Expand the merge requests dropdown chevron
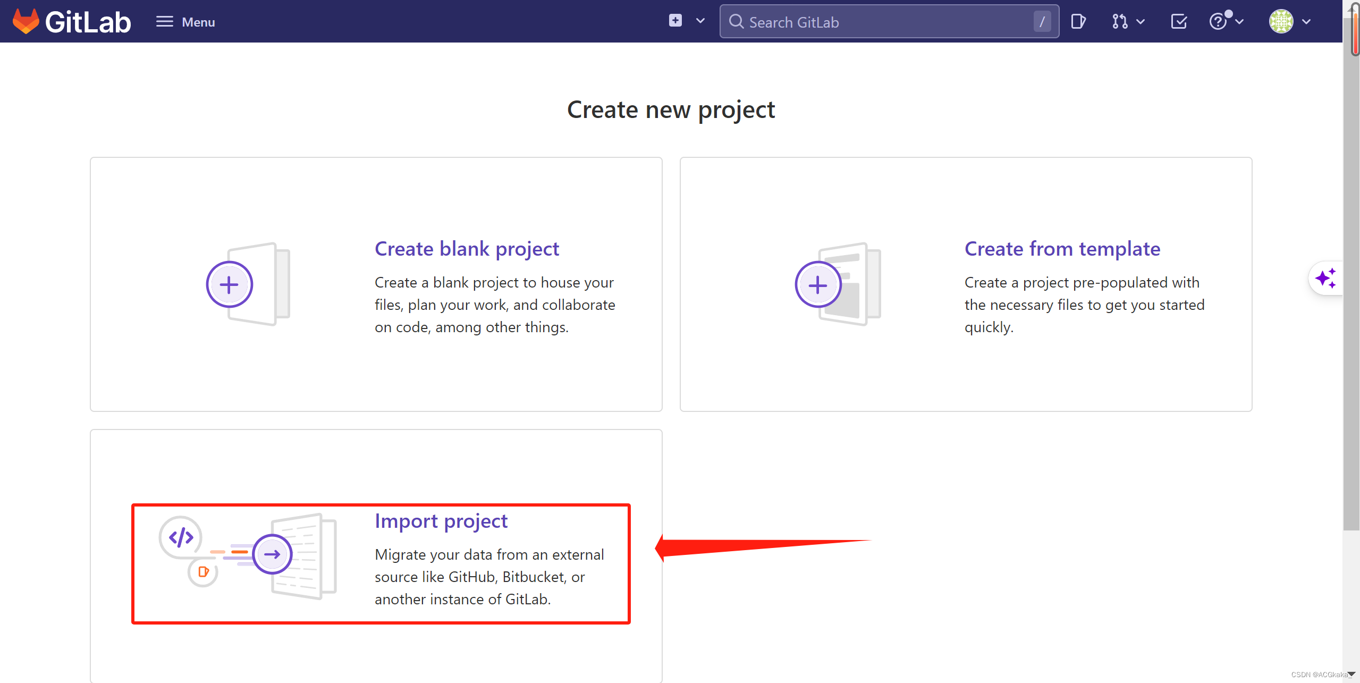The height and width of the screenshot is (683, 1360). click(1141, 22)
